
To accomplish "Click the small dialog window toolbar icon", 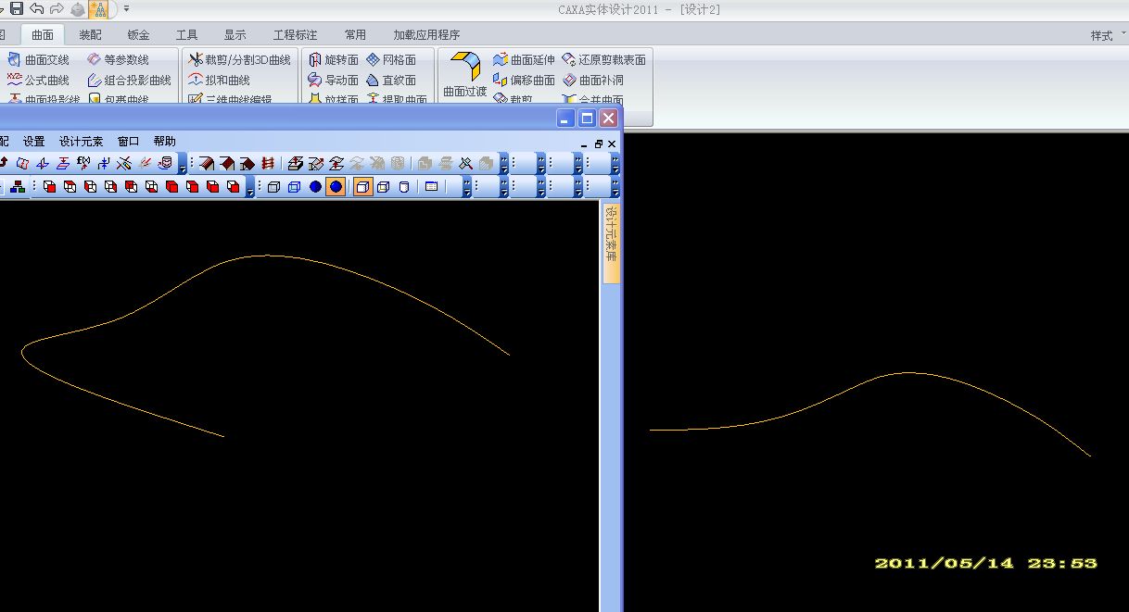I will (x=430, y=187).
